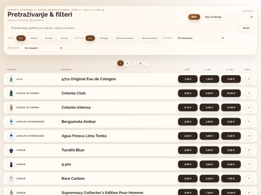
Task: Select 10 ml price for Agua Fresca Lima Tonka
Action: coord(231,136)
